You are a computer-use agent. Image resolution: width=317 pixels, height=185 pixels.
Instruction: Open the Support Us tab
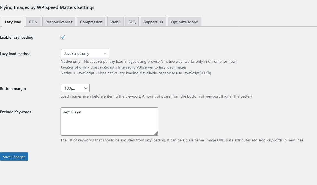(x=153, y=22)
